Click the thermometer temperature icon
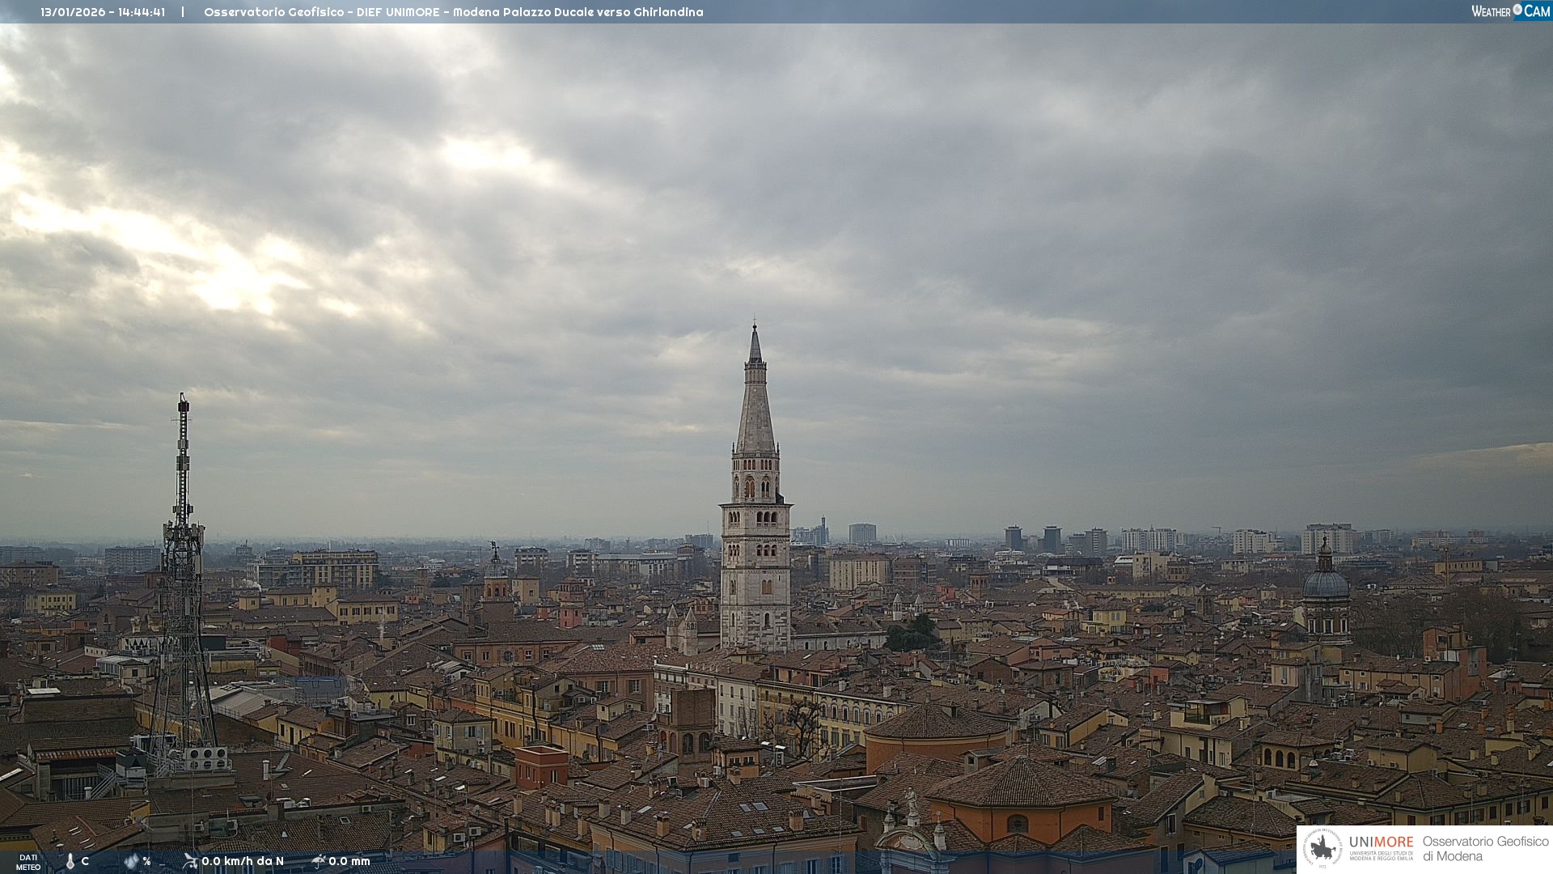This screenshot has width=1553, height=874. 70,862
